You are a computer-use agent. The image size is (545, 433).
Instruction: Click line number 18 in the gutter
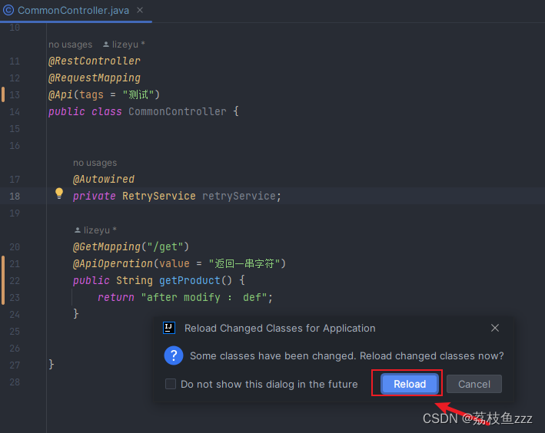[x=15, y=197]
